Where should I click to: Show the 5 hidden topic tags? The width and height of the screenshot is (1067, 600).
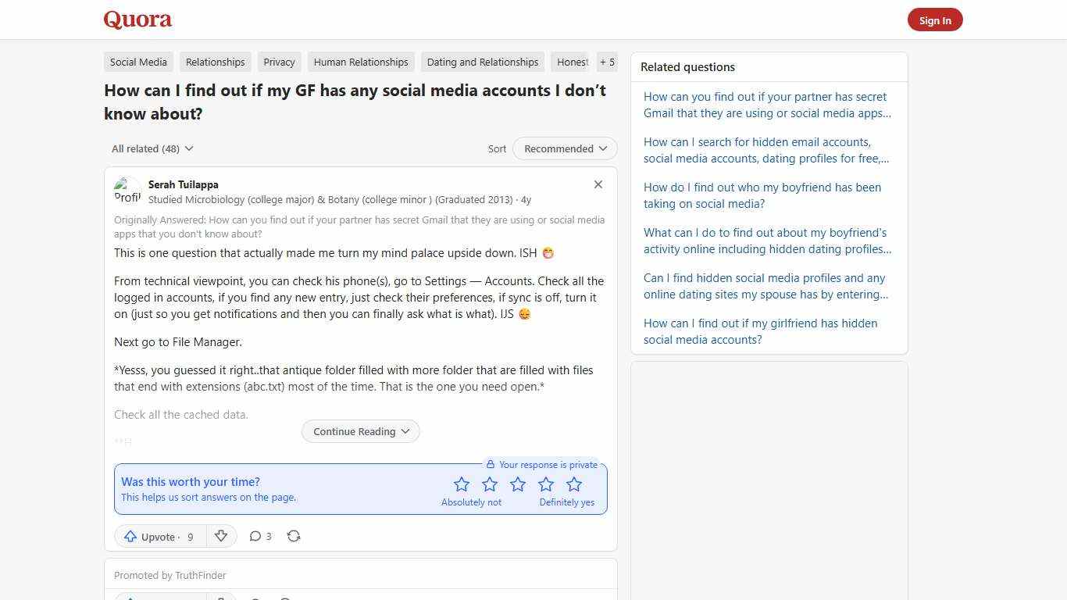(607, 62)
